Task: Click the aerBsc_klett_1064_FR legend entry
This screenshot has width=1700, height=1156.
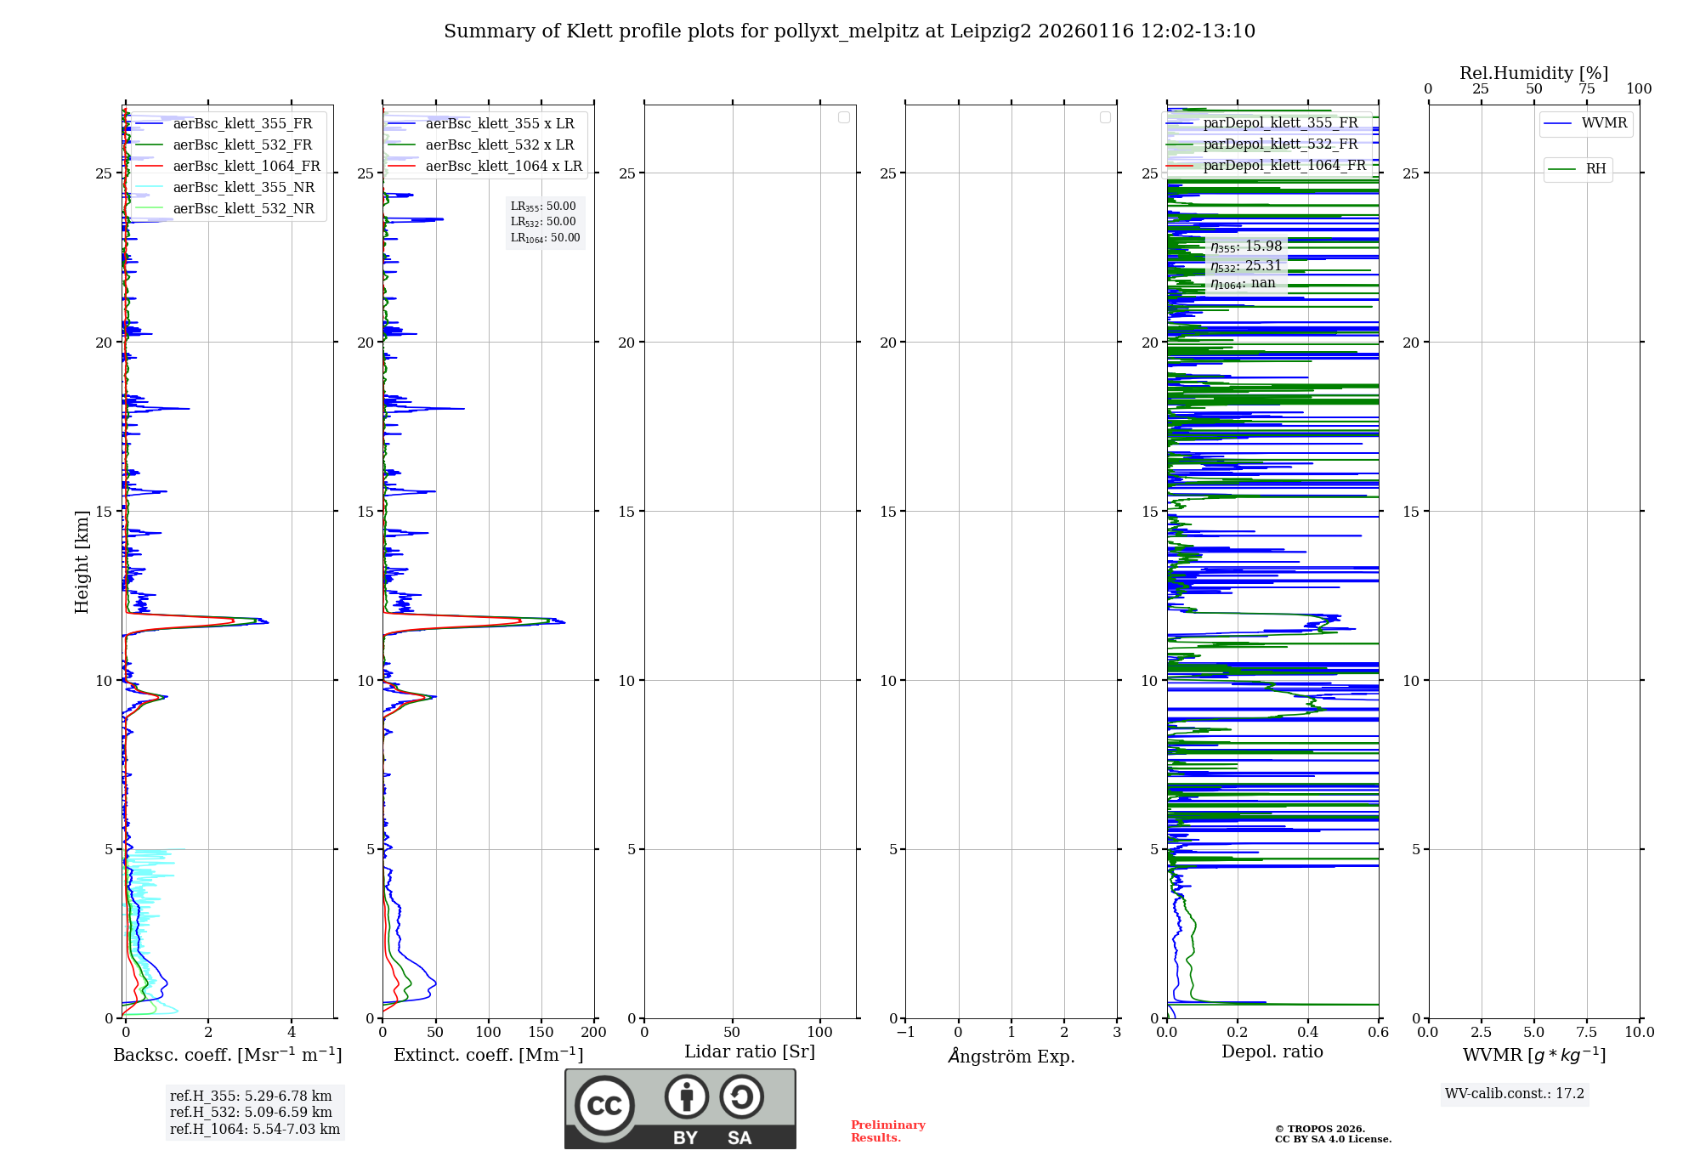Action: click(246, 167)
